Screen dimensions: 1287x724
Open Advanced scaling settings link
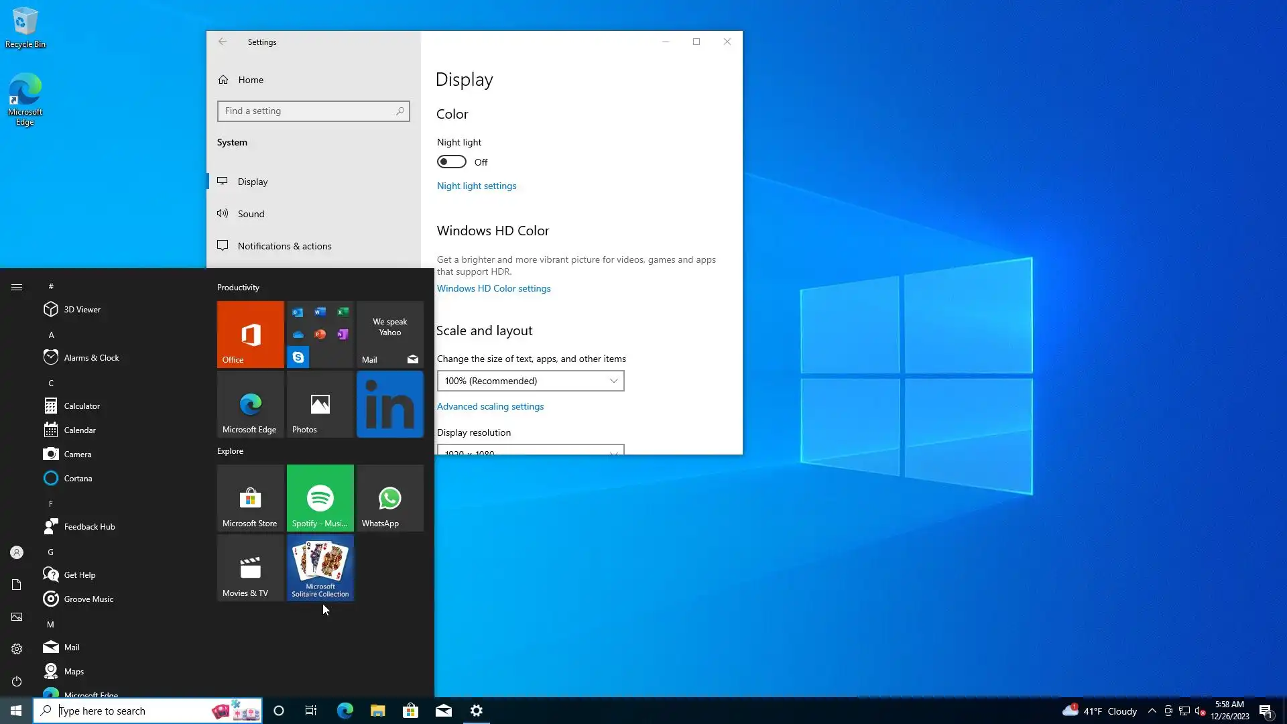pyautogui.click(x=490, y=406)
